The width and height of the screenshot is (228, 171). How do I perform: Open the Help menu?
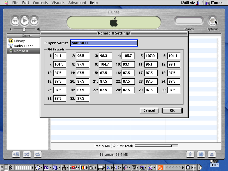point(94,3)
